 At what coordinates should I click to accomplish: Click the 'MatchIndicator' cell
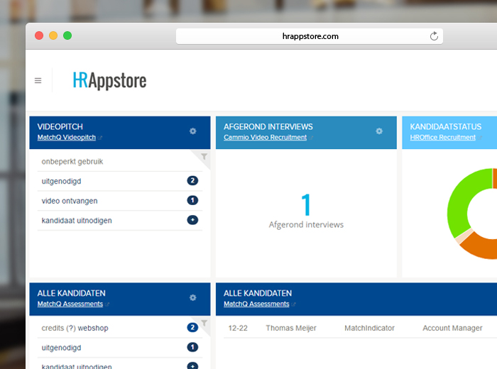(x=370, y=328)
